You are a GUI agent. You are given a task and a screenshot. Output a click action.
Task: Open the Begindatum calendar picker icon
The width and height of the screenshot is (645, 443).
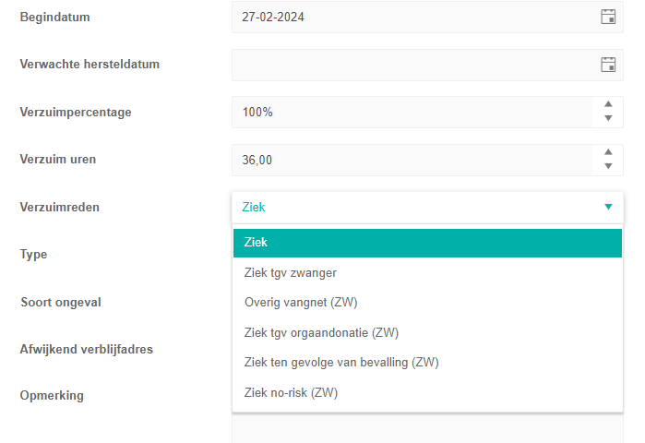click(608, 17)
